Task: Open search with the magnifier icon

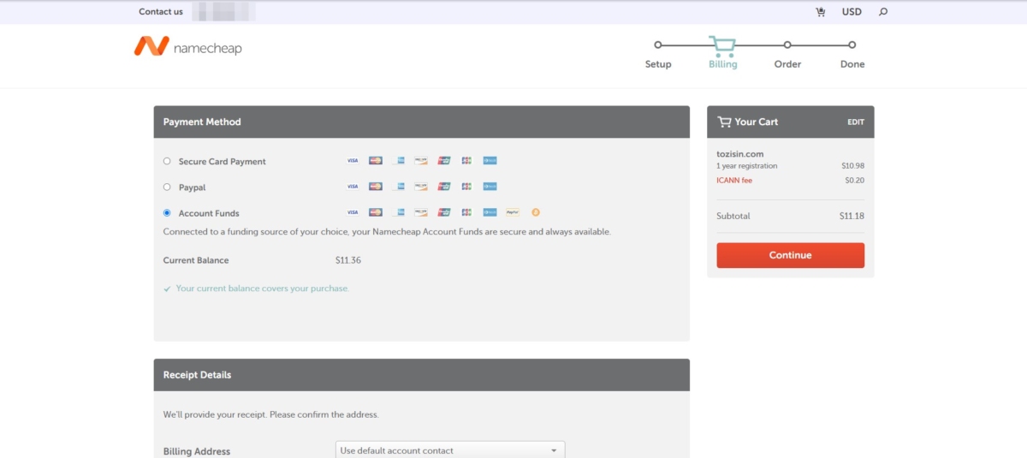Action: coord(883,12)
